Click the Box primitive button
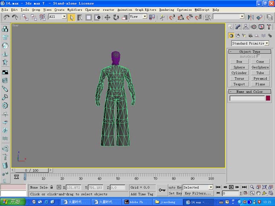Viewport: 275px width, 206px height. [239, 62]
